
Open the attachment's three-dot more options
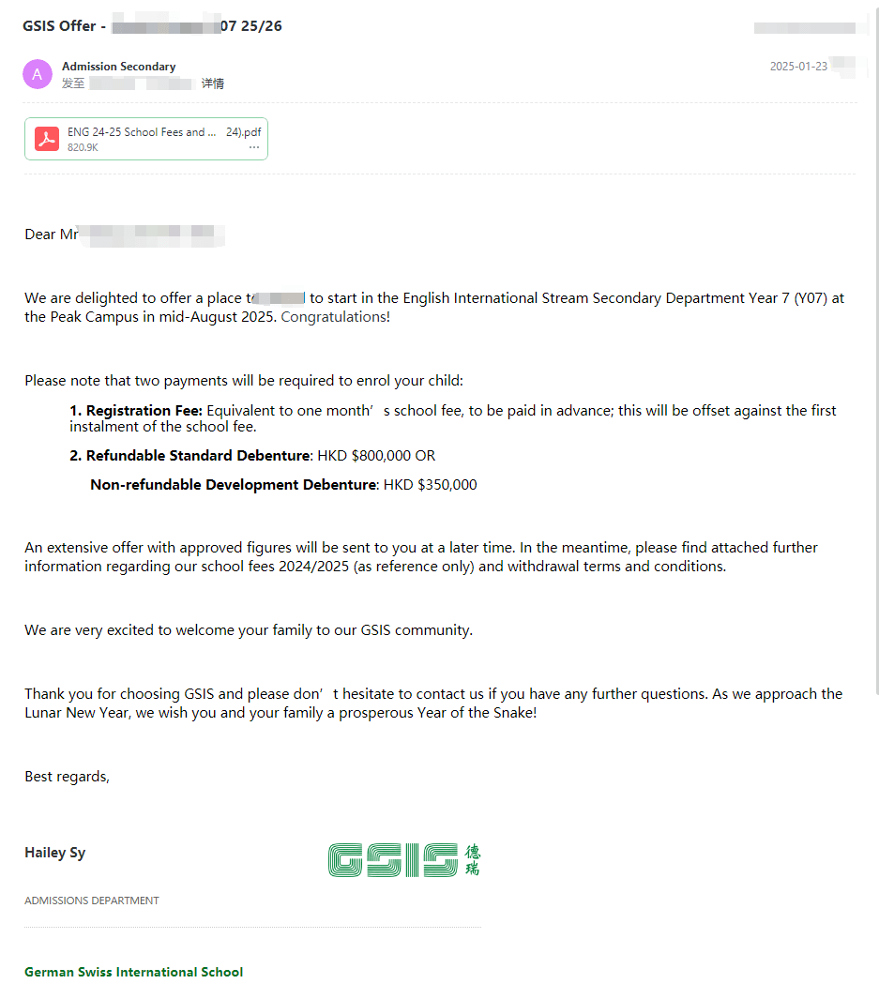click(x=253, y=147)
